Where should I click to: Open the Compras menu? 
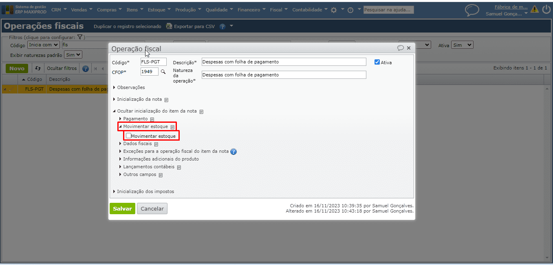[x=110, y=10]
